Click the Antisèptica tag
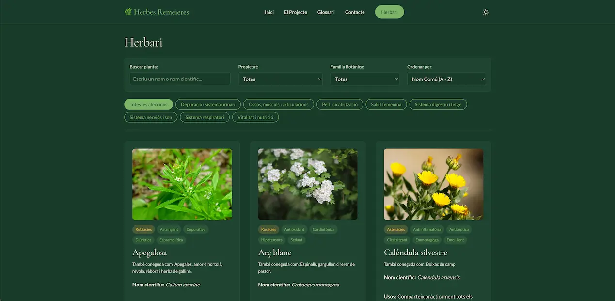The width and height of the screenshot is (615, 301). 458,229
